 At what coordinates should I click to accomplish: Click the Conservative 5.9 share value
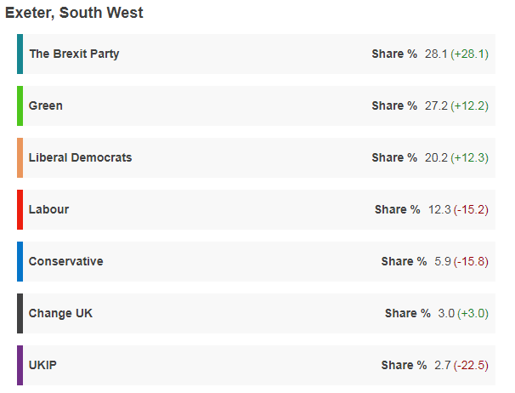pos(442,261)
